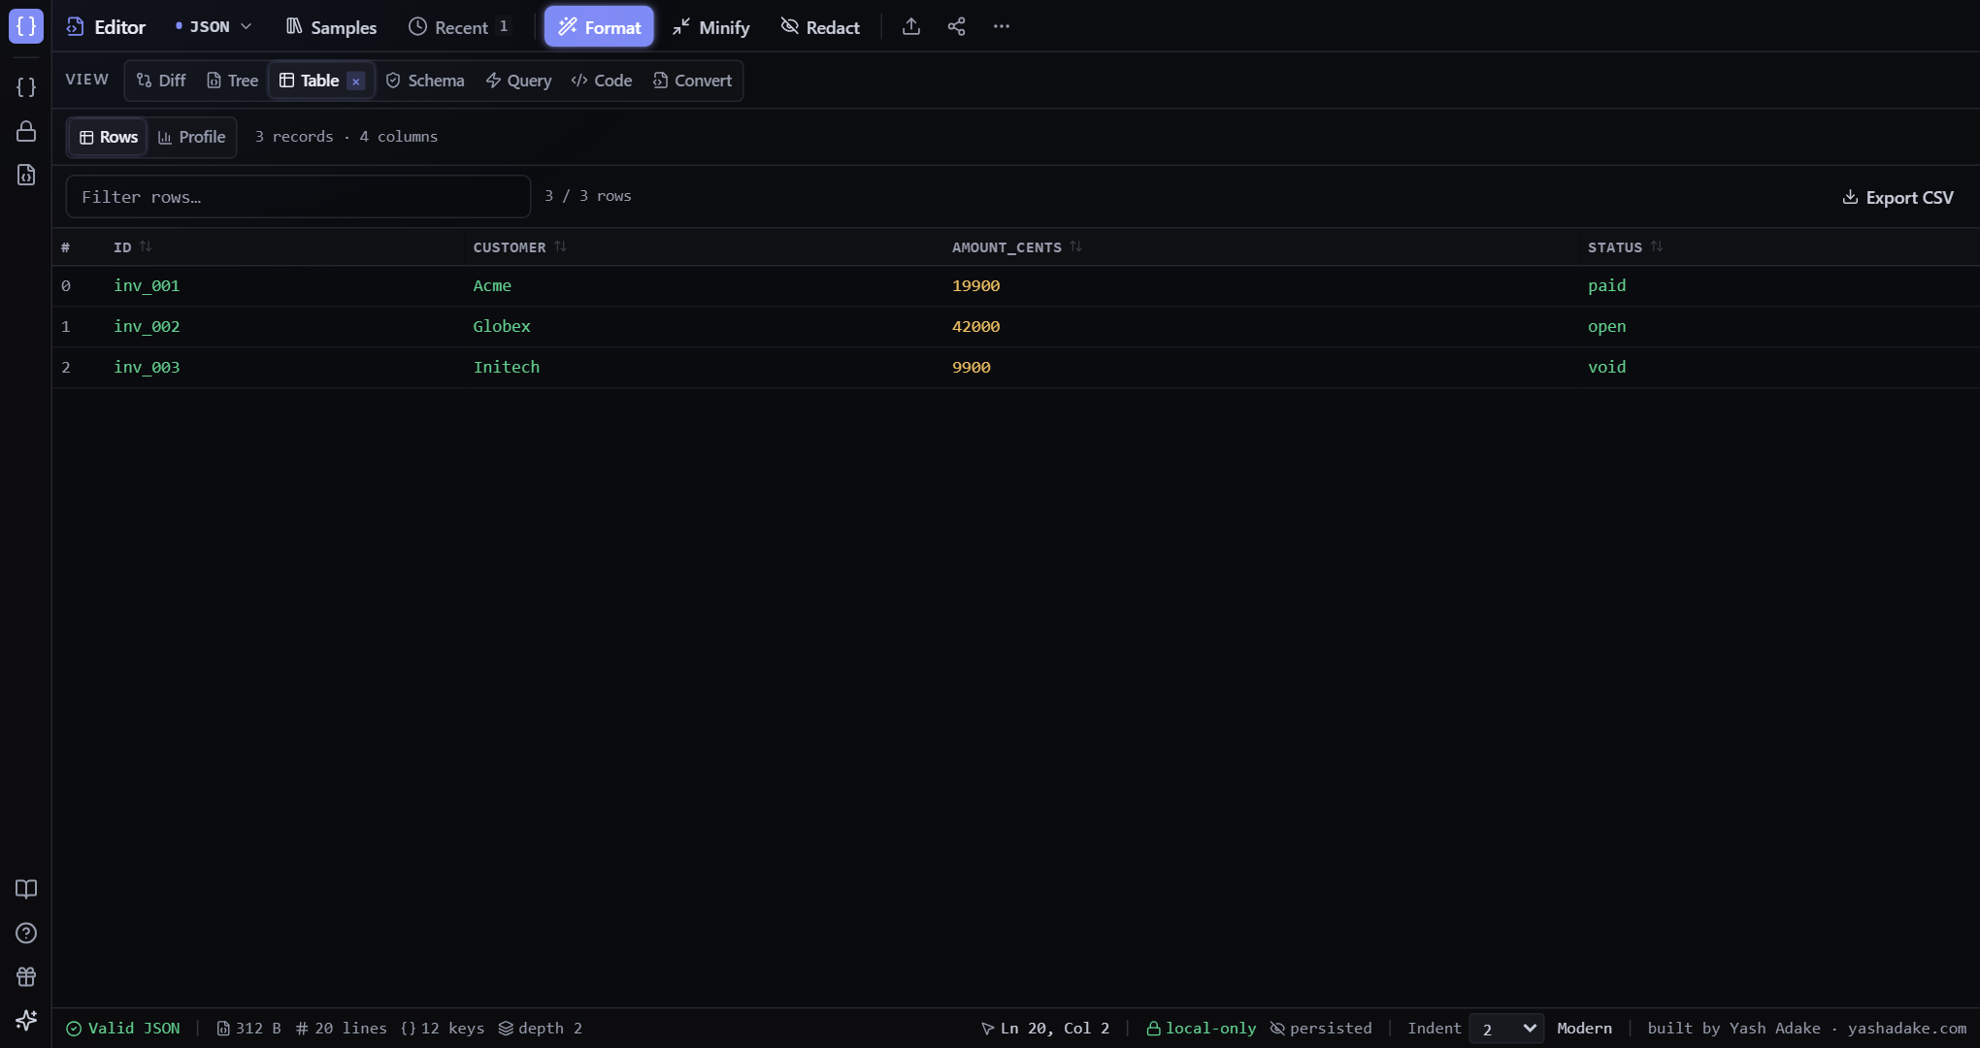Click the share icon in toolbar

[956, 26]
